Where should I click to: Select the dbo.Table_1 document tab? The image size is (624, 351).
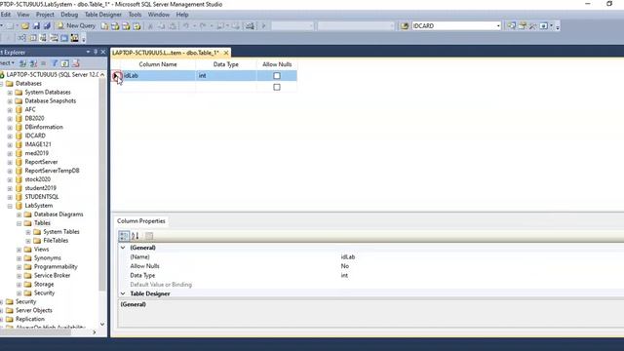point(166,53)
